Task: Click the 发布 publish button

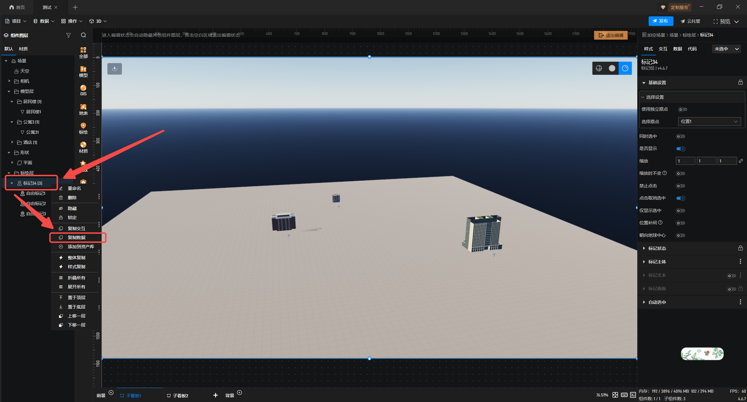Action: (661, 21)
